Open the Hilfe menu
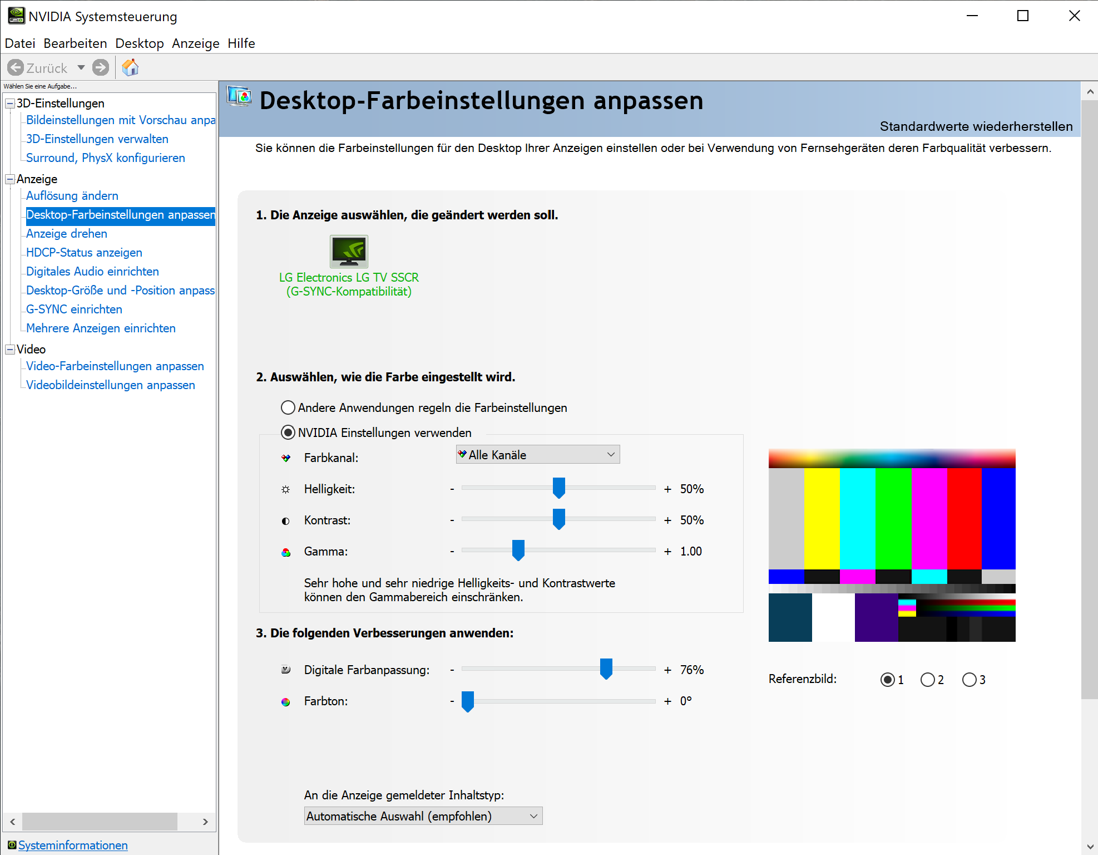 click(241, 43)
